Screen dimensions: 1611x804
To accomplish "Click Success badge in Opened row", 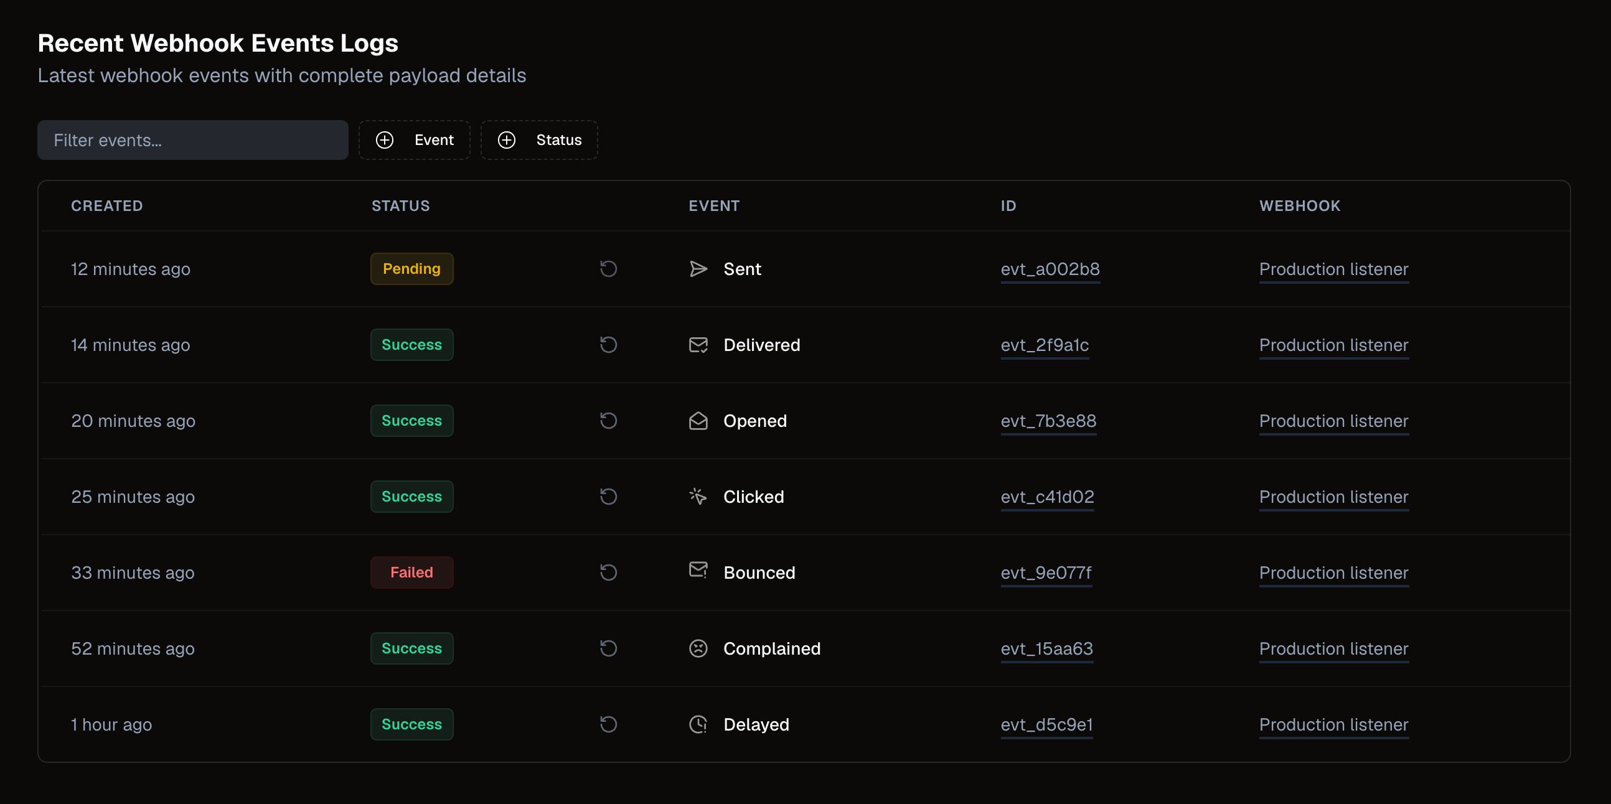I will pyautogui.click(x=411, y=421).
